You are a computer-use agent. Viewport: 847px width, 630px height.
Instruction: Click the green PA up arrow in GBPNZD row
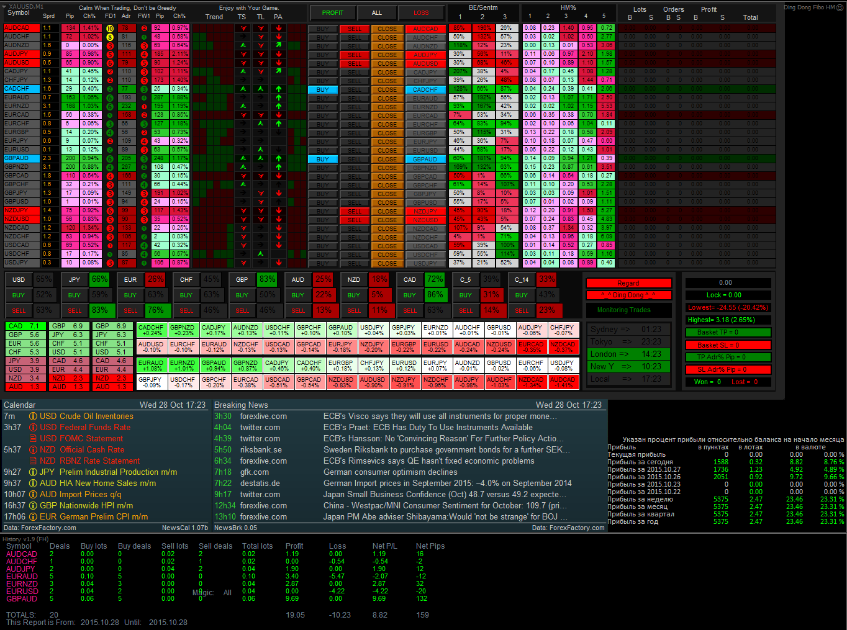278,167
